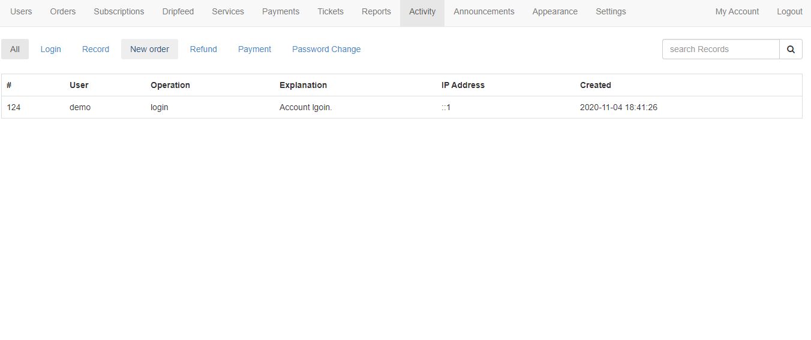Viewport: 811px width, 340px height.
Task: Navigate to Dripfeed
Action: click(x=178, y=11)
